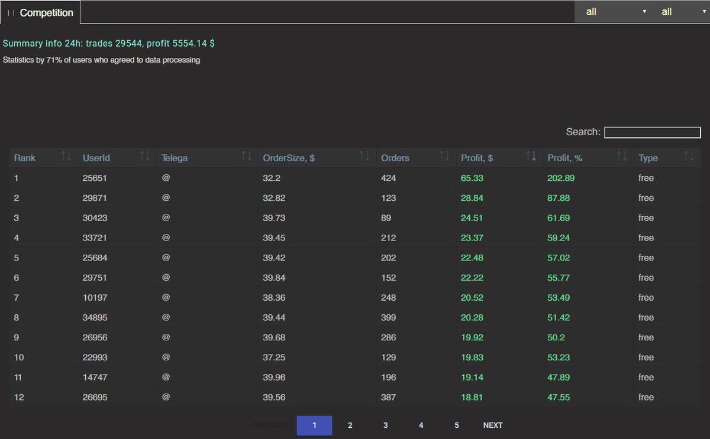The image size is (710, 439).
Task: Sort by UserId column arrows
Action: pos(144,156)
